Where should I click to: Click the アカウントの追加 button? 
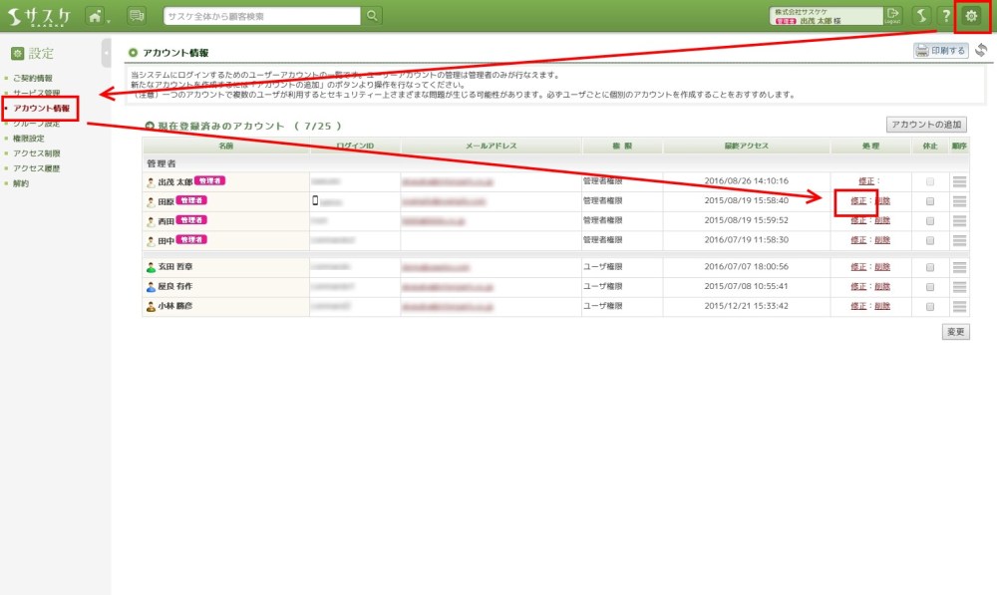[x=926, y=125]
